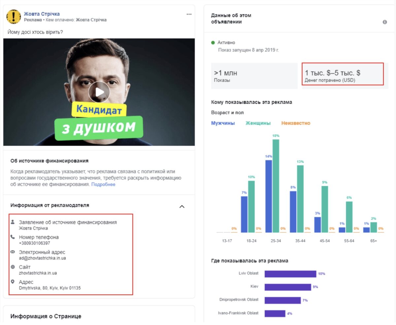
Task: Click the green Активно status dot
Action: (x=213, y=43)
